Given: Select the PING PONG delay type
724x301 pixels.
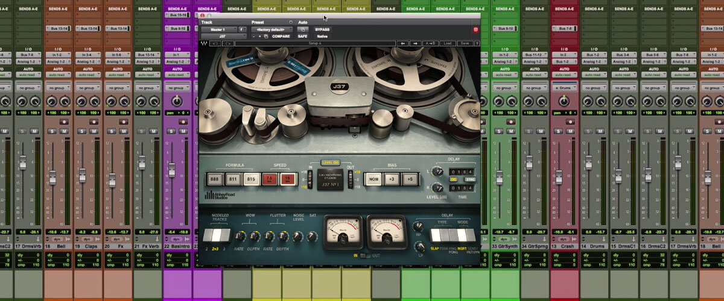Looking at the screenshot, I should pos(453,235).
